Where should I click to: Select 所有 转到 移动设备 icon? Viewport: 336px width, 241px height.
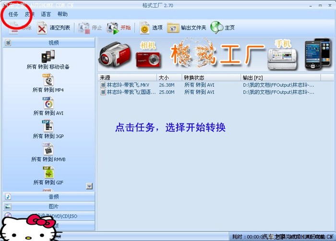coord(48,56)
